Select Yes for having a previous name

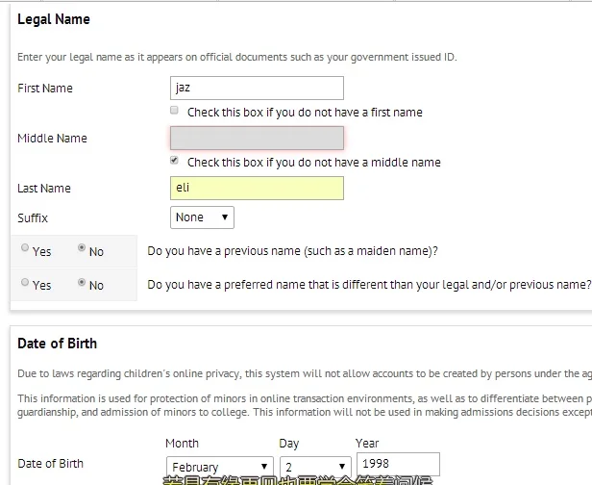tap(25, 248)
